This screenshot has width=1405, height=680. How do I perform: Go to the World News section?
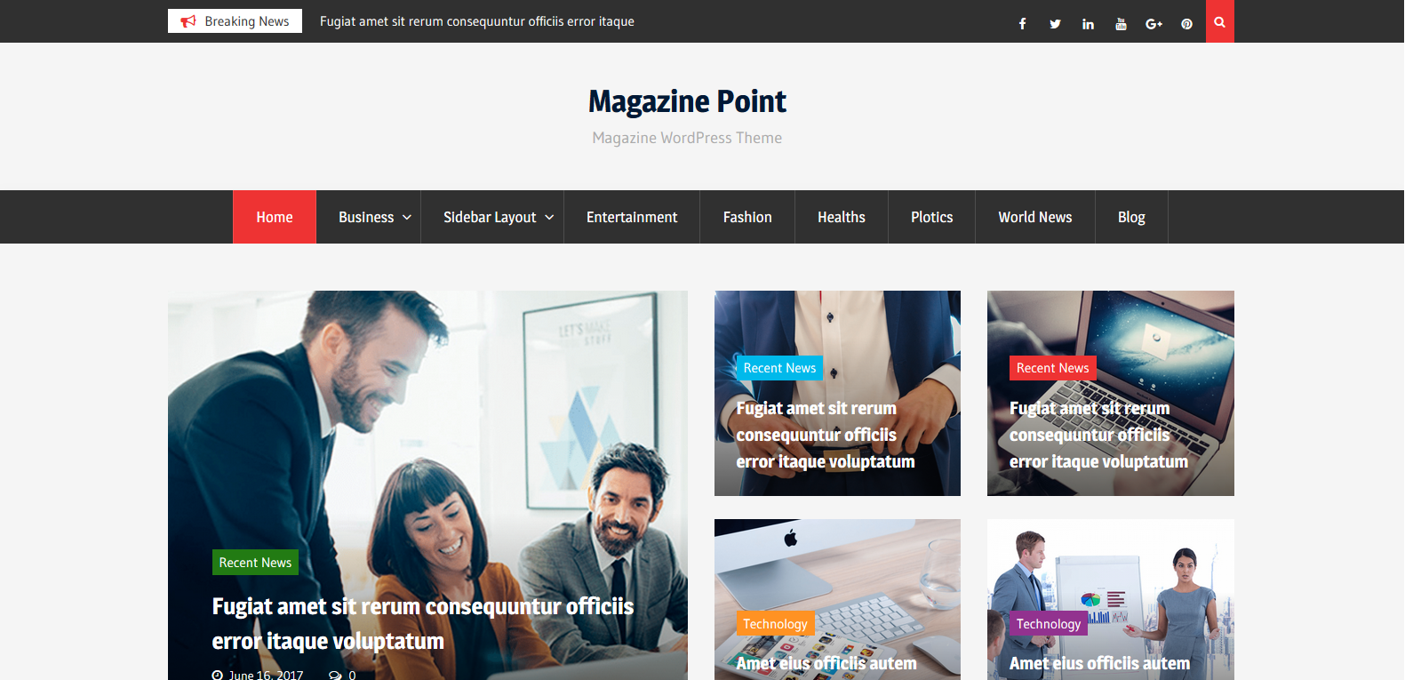[x=1035, y=217]
